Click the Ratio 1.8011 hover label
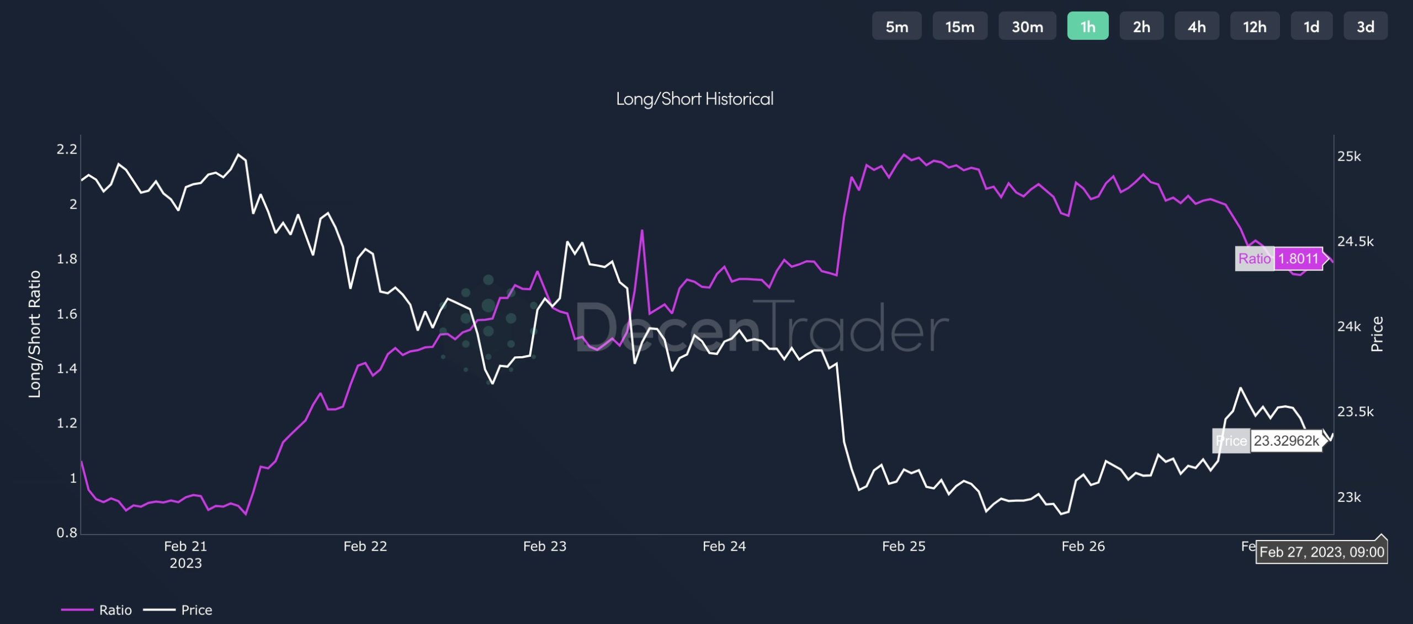 pos(1281,258)
